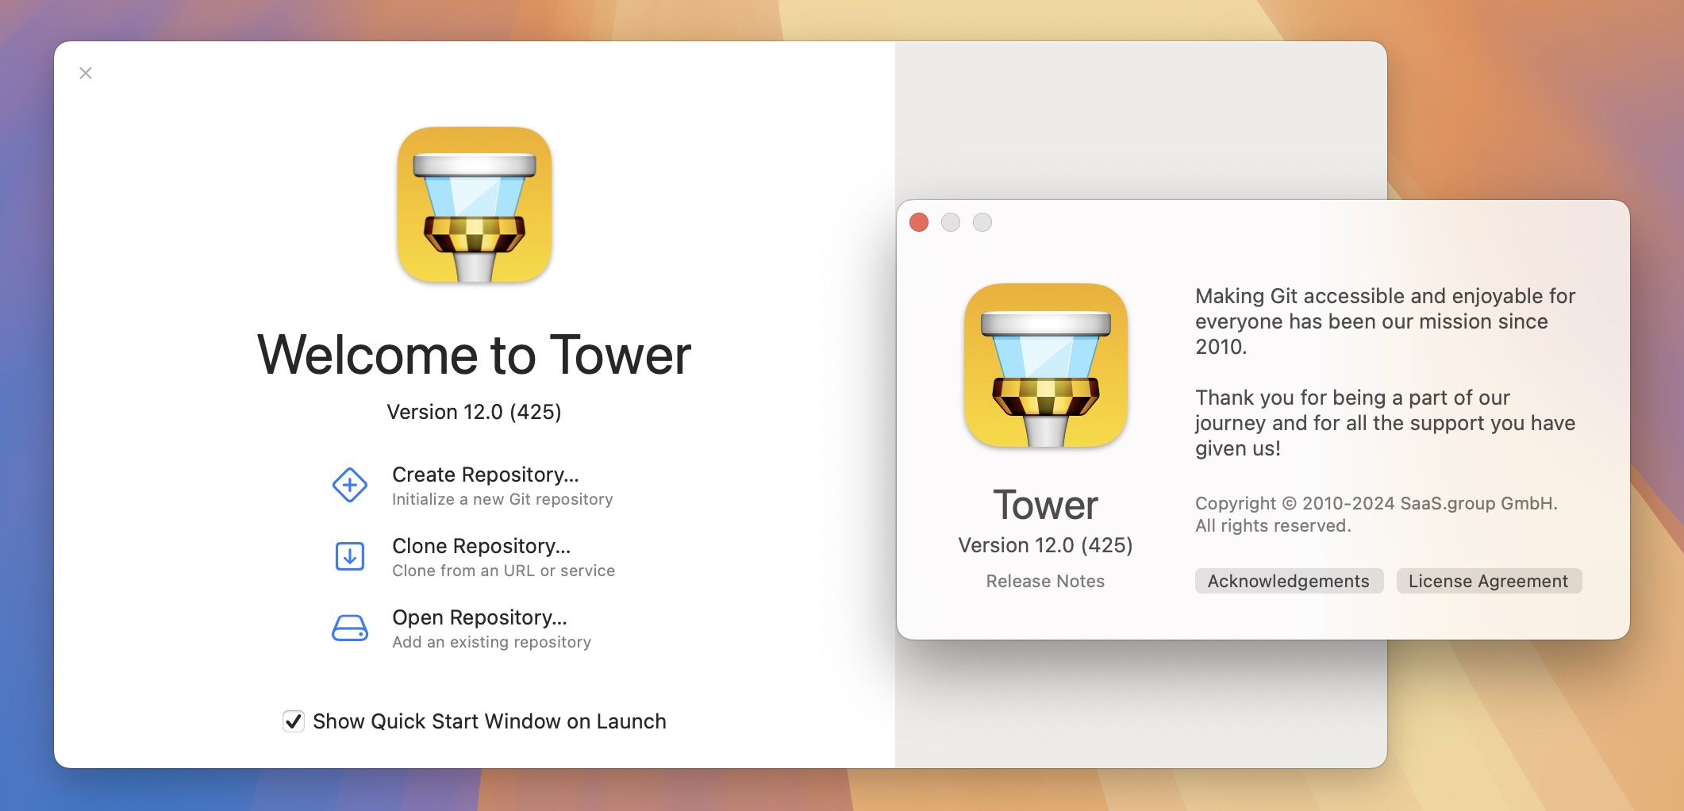Click Version 12.0 (425) in About window
The width and height of the screenshot is (1684, 811).
pyautogui.click(x=1045, y=545)
